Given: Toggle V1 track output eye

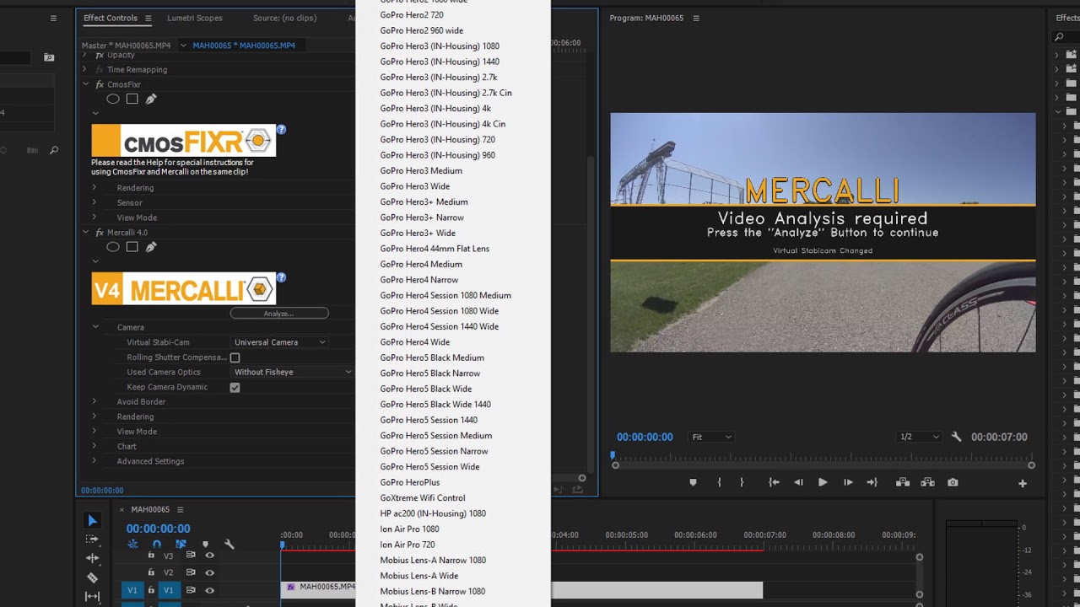Looking at the screenshot, I should pyautogui.click(x=209, y=590).
